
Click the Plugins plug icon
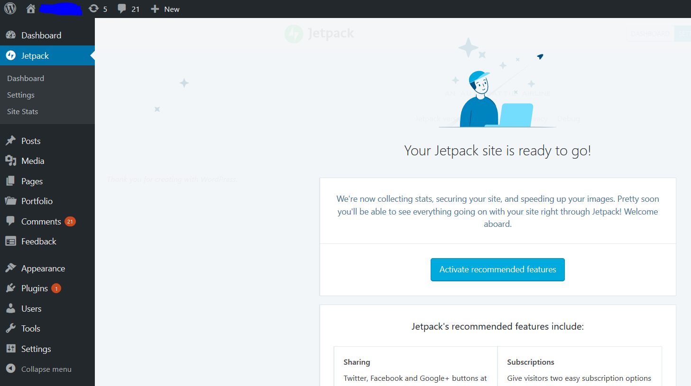tap(10, 288)
